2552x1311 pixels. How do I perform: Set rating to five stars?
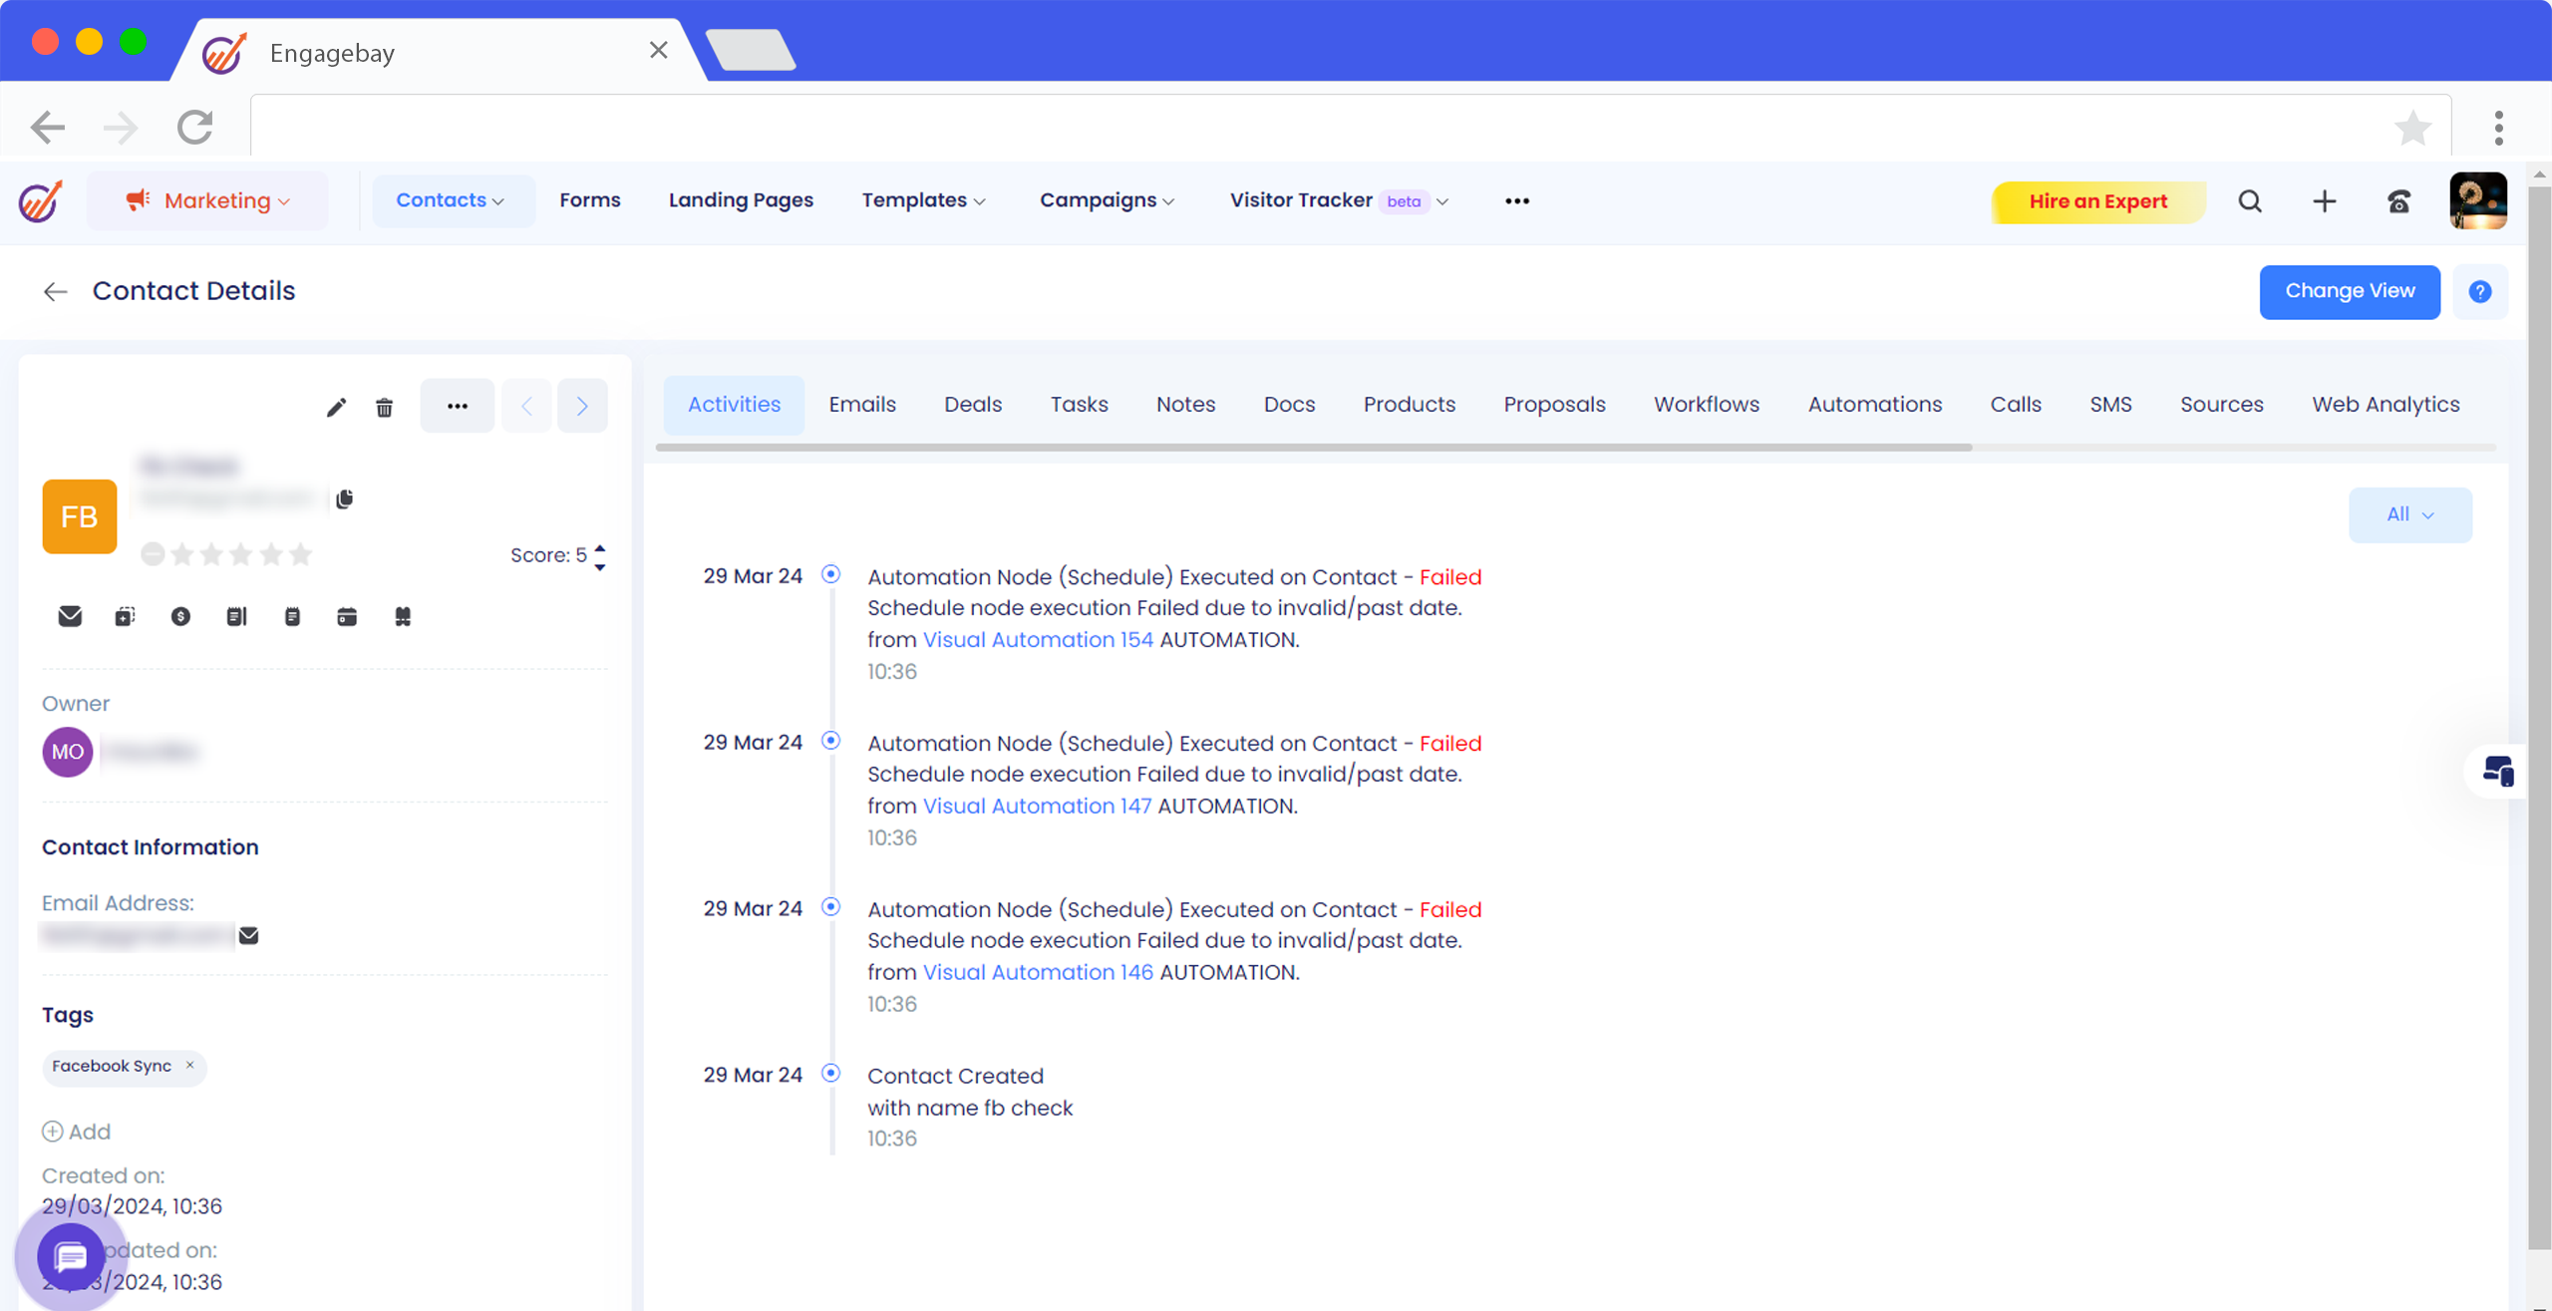300,554
